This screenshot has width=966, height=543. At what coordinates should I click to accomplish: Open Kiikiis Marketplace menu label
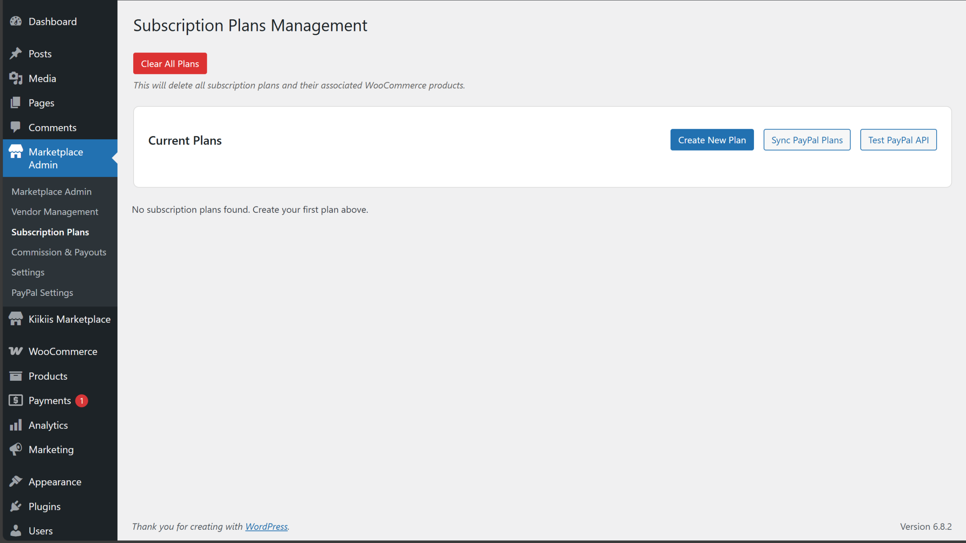69,319
